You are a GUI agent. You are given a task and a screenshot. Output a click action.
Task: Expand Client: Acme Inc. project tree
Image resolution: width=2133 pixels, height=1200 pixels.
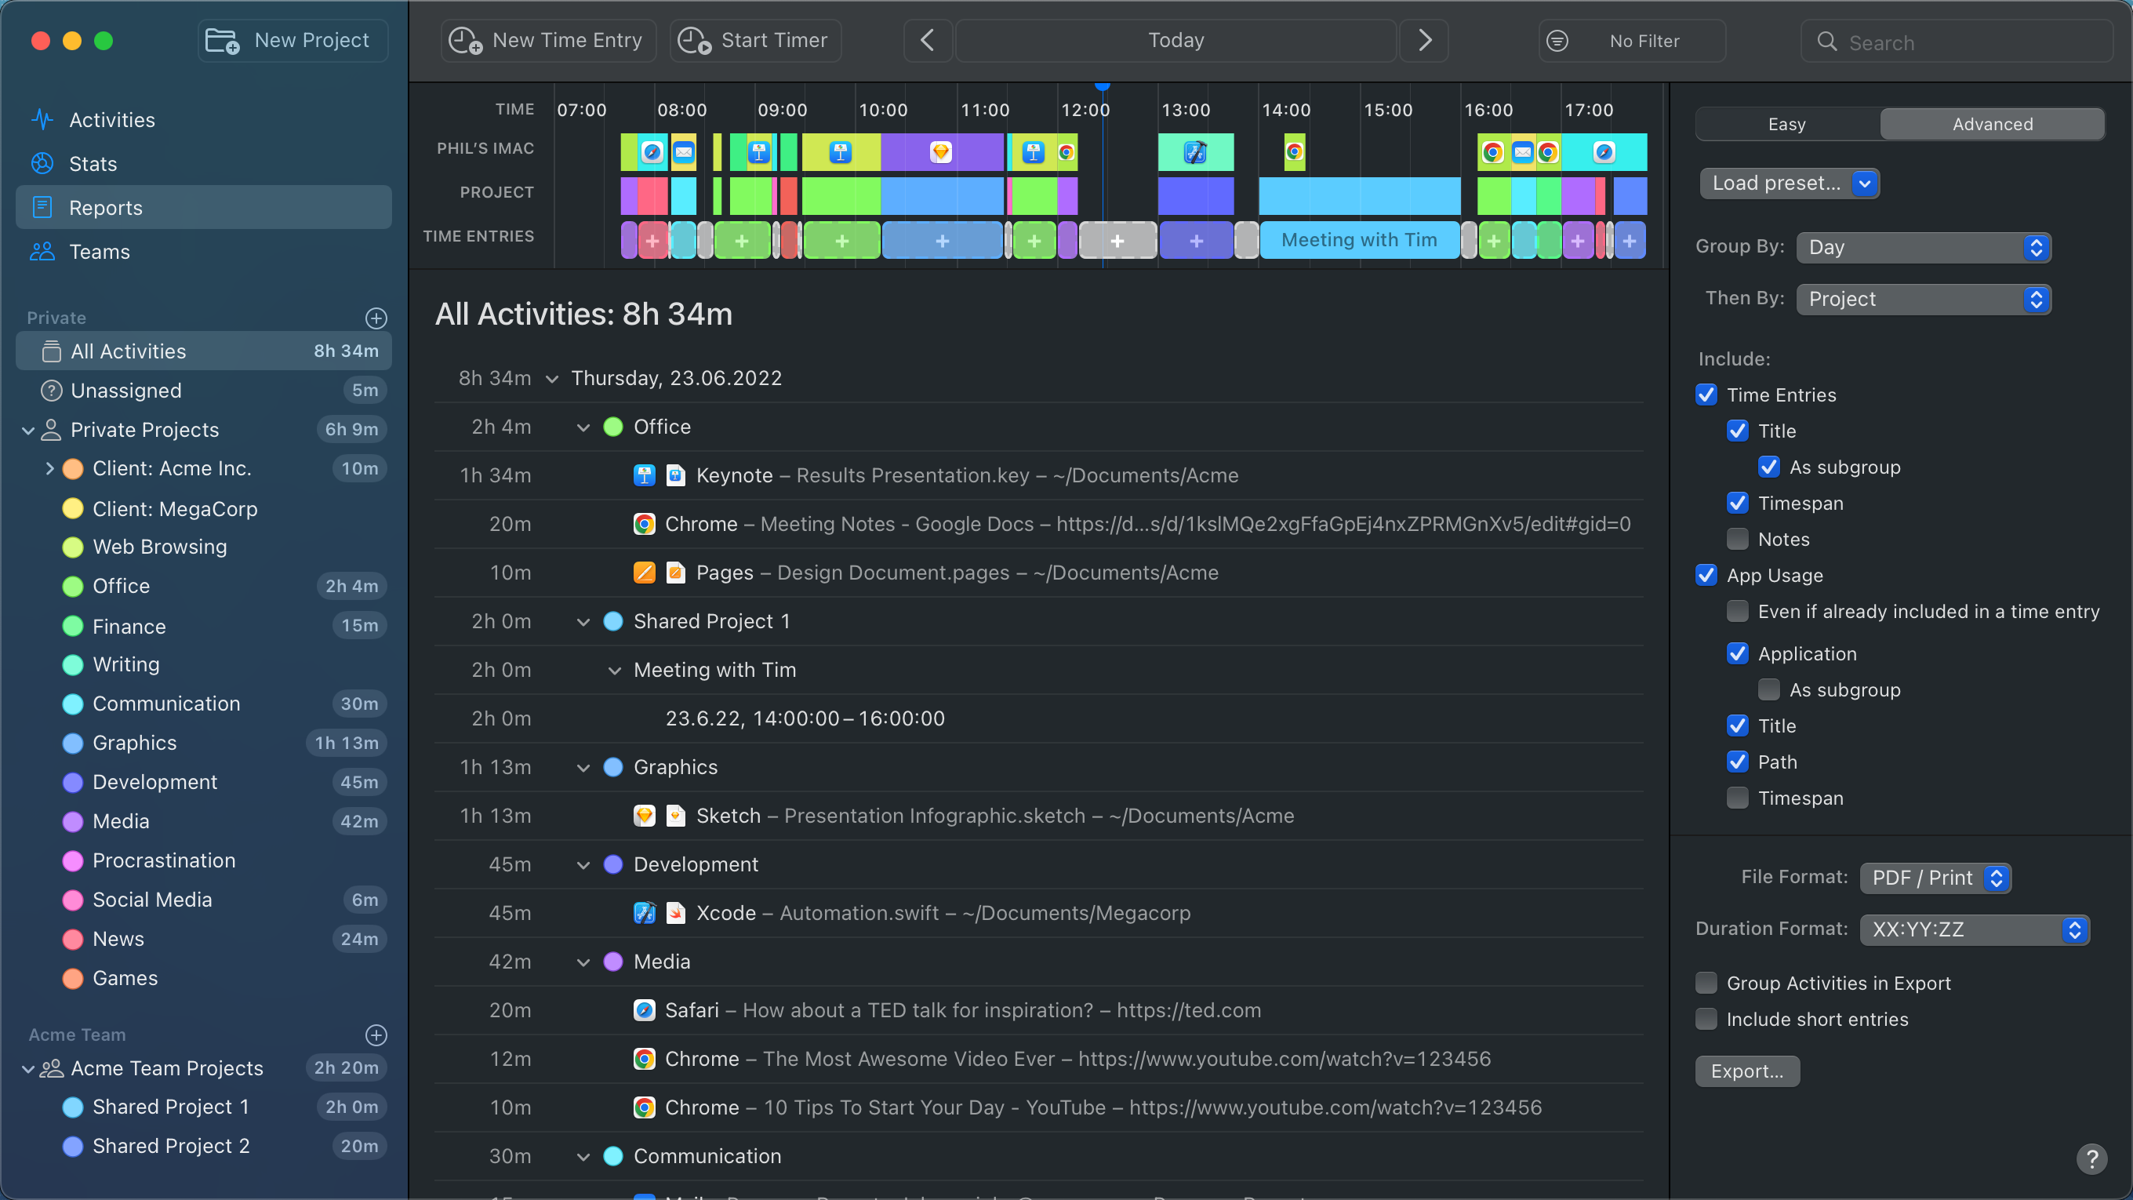click(49, 469)
